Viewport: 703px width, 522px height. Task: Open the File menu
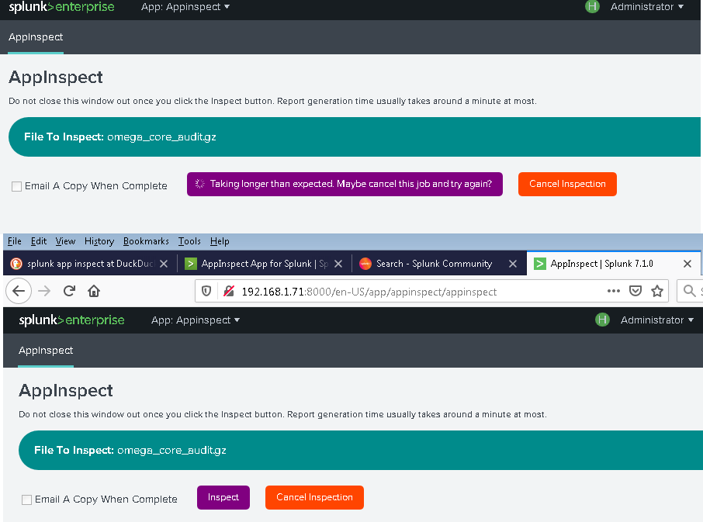click(14, 241)
